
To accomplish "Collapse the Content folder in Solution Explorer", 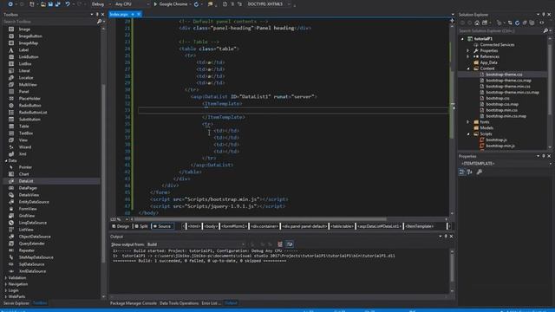I will pyautogui.click(x=468, y=68).
